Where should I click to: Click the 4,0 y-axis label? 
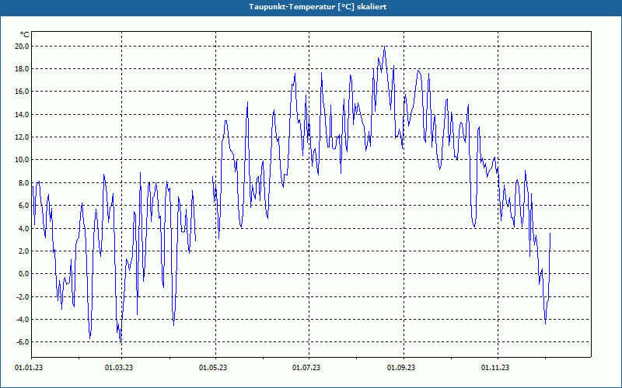tap(23, 228)
